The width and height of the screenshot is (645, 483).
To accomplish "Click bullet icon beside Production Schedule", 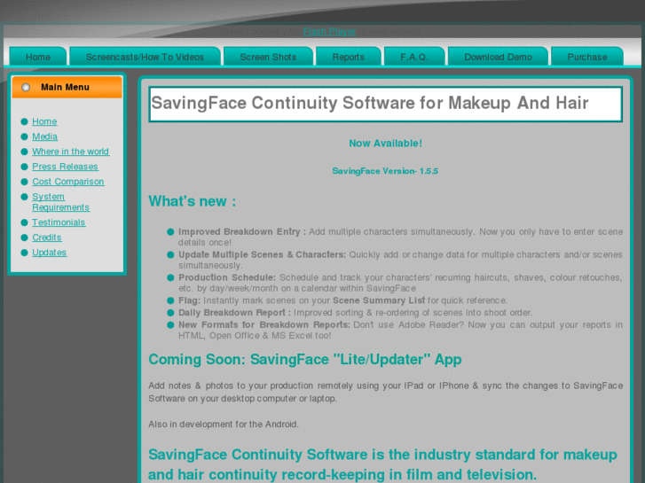I will [x=170, y=277].
